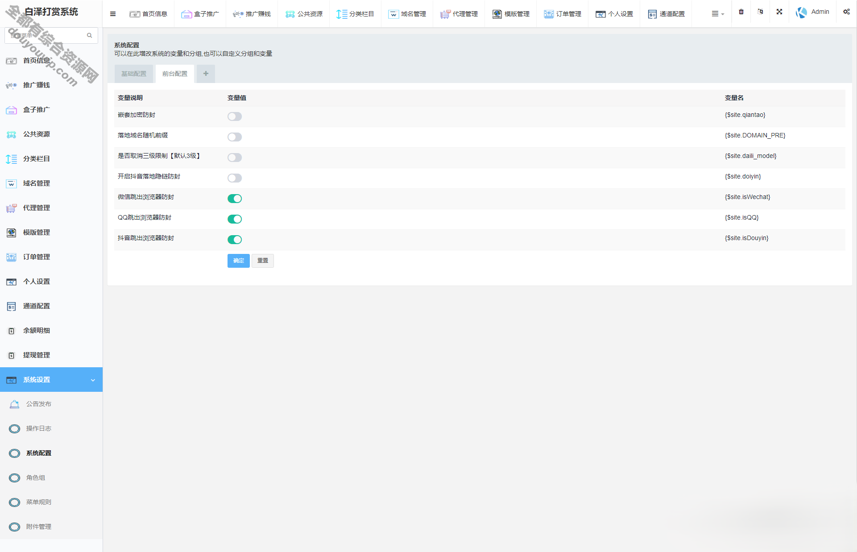Viewport: 857px width, 552px height.
Task: Open 附件管理 submenu item
Action: [x=51, y=527]
